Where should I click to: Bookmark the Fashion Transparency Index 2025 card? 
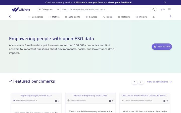110,101
